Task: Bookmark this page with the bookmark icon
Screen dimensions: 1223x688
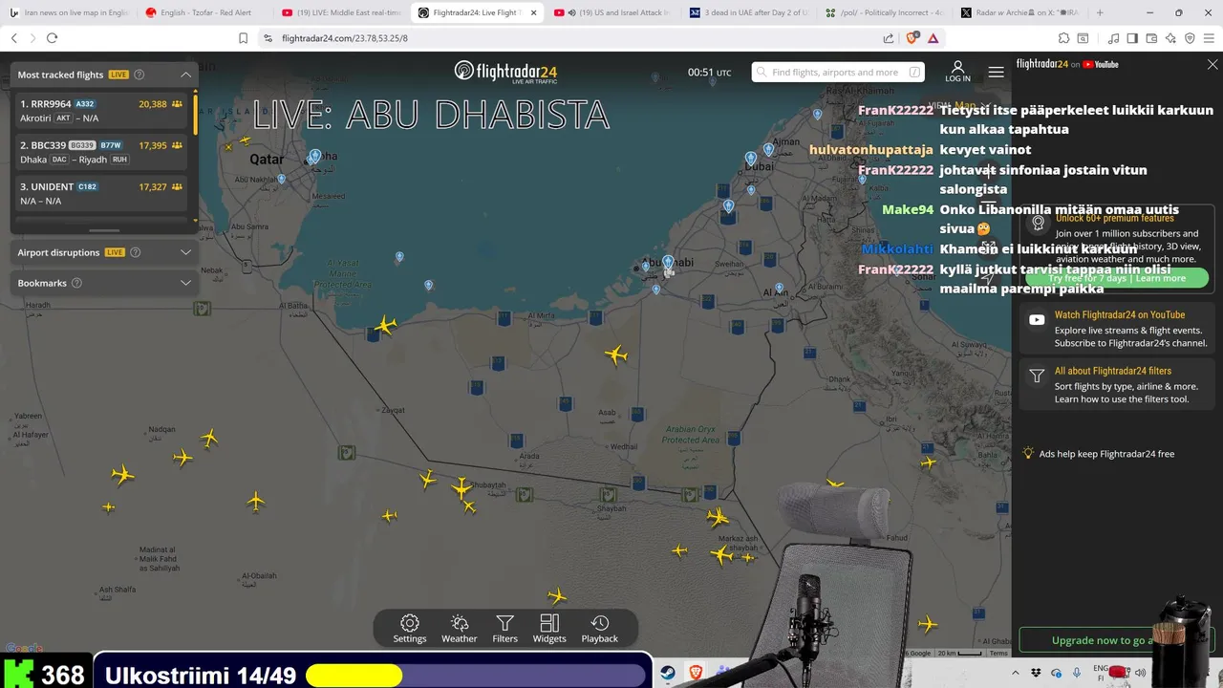Action: (243, 38)
